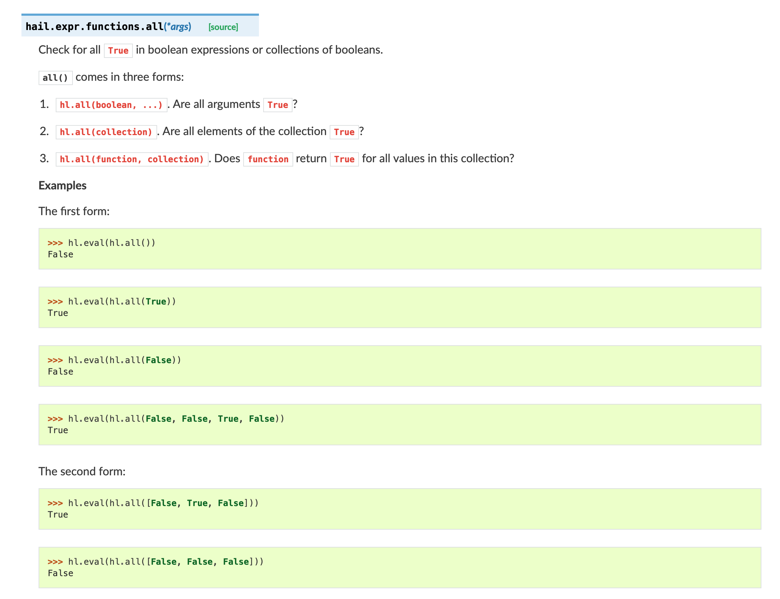Screen dimensions: 780x599
Task: Click code block with four boolean arguments
Action: [x=399, y=425]
